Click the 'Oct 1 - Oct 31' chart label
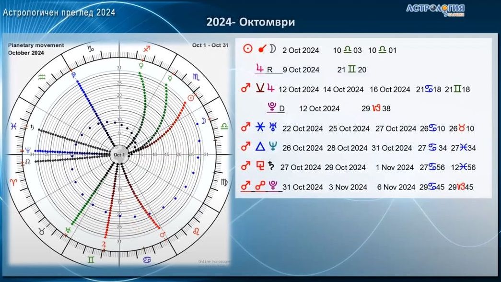501x282 pixels. [x=210, y=46]
